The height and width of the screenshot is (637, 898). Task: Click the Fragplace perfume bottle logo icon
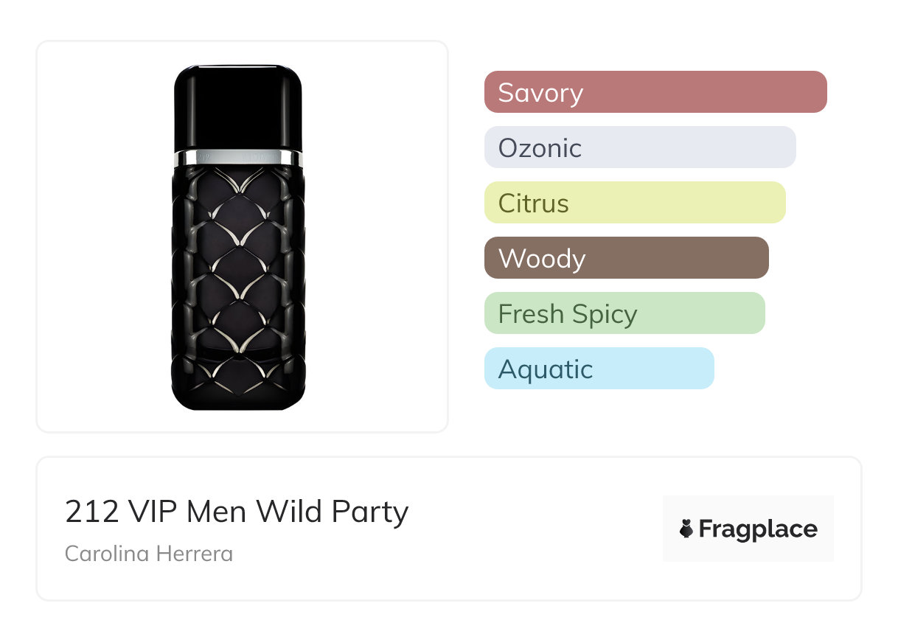coord(686,529)
